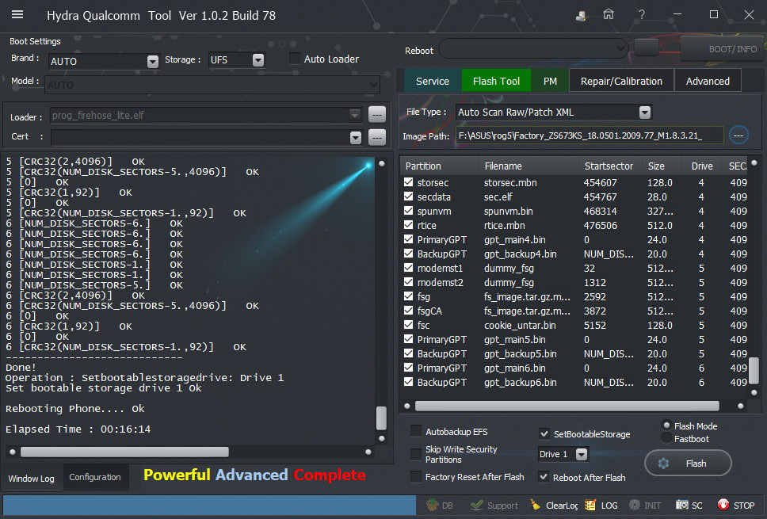
Task: Open the Drive 1 dropdown
Action: [581, 455]
